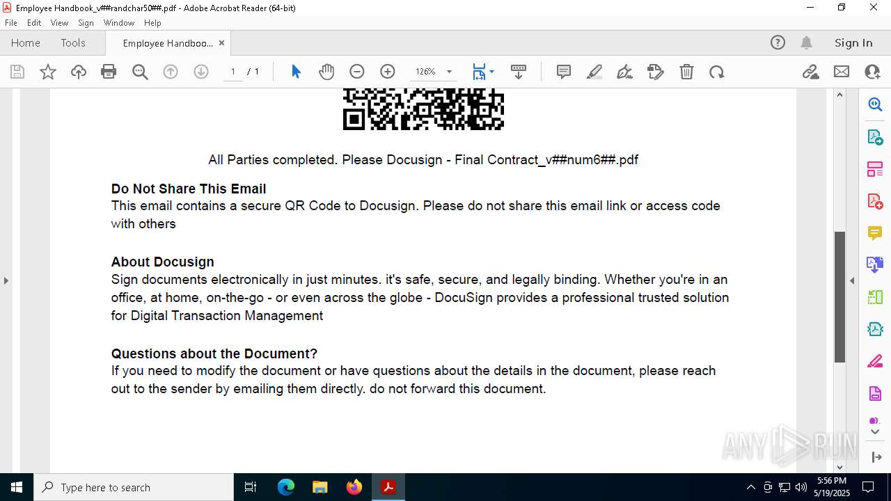This screenshot has height=501, width=891.
Task: Open the File menu
Action: 11,23
